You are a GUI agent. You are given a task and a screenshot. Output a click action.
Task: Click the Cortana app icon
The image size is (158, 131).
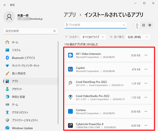70,111
